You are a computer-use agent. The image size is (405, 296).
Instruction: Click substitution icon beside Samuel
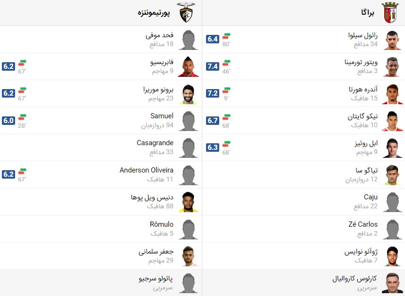point(22,117)
